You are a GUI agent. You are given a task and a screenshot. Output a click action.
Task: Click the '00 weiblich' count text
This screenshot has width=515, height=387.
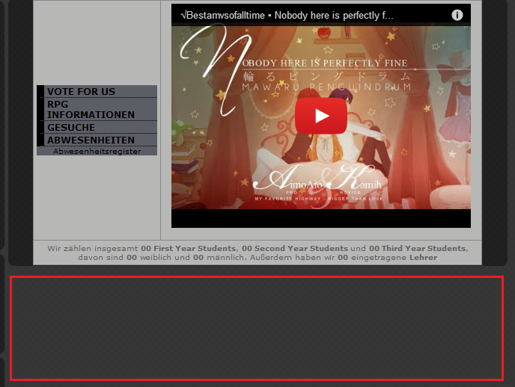(x=150, y=258)
